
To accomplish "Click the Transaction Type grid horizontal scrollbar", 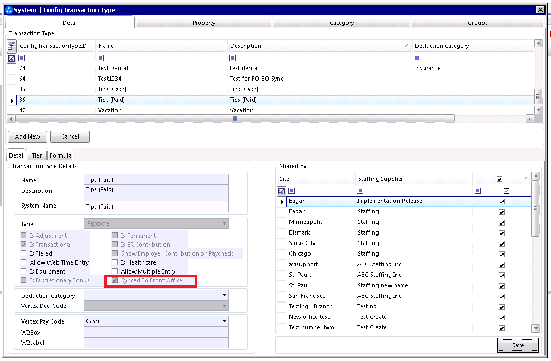I will (235, 119).
